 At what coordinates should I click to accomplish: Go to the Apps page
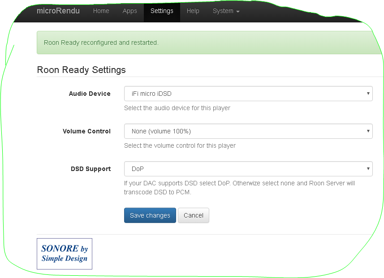[130, 11]
